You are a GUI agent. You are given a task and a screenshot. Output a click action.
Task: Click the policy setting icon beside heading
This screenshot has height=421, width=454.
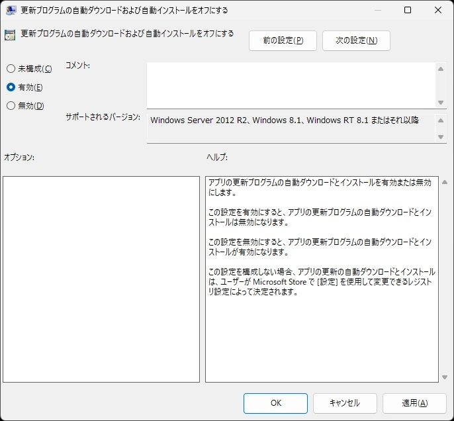[x=10, y=35]
